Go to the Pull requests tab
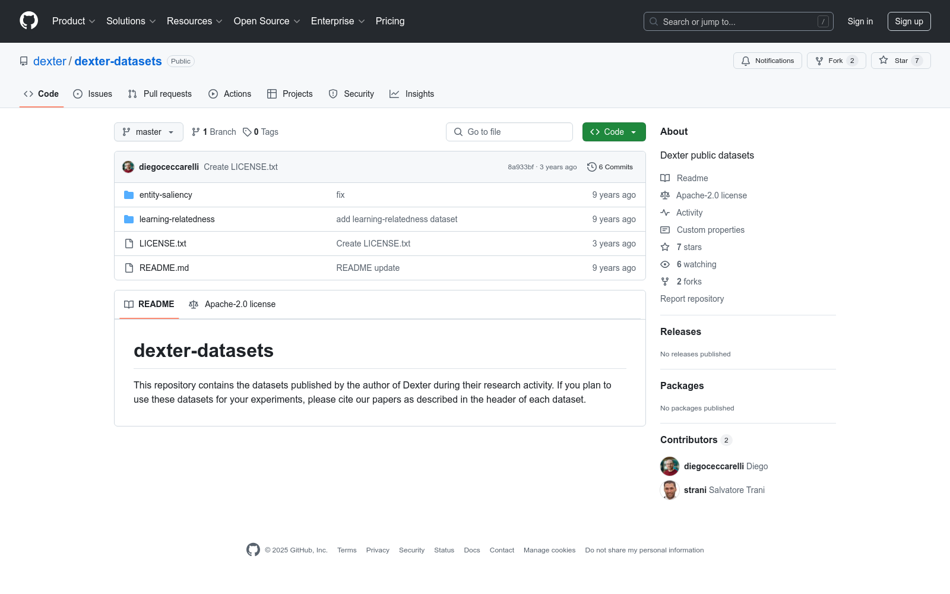 (160, 94)
